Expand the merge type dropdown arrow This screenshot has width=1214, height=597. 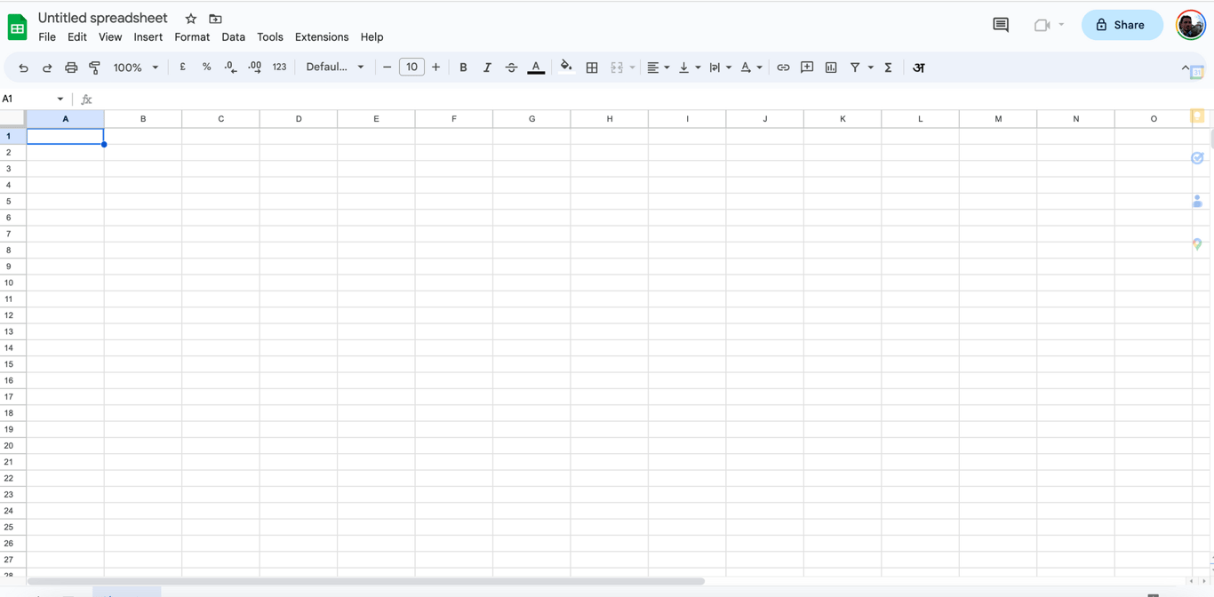point(633,68)
